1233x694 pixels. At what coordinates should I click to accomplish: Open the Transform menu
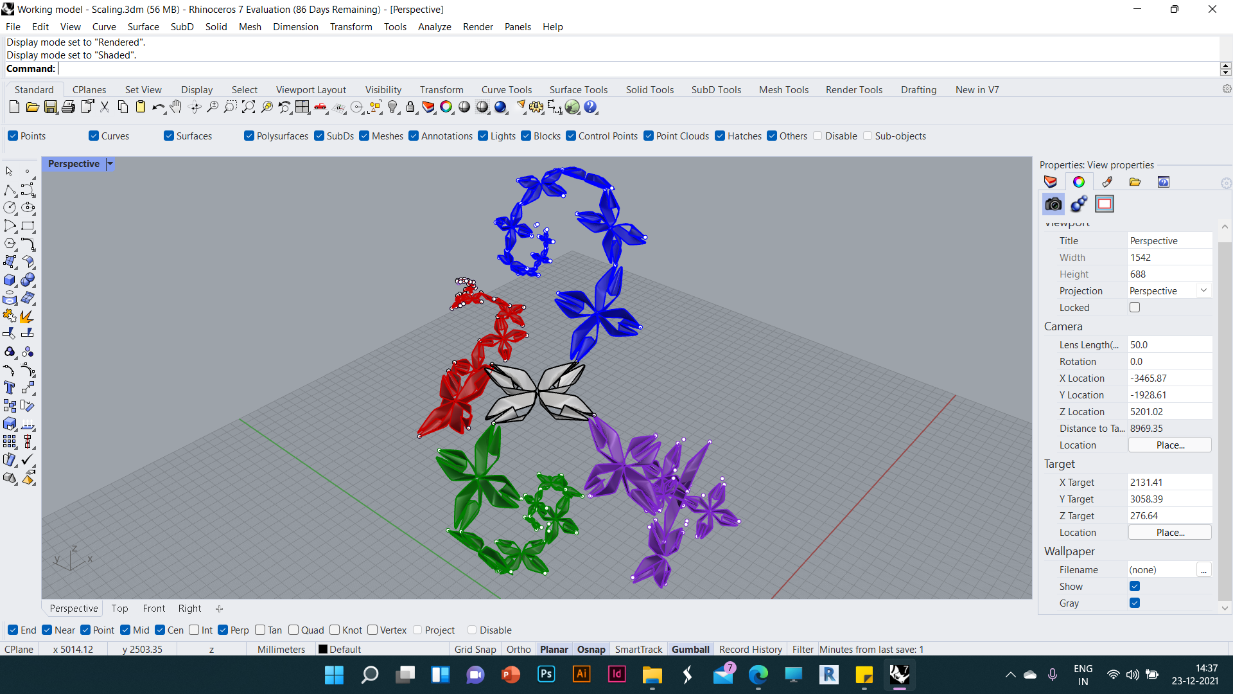(x=351, y=26)
